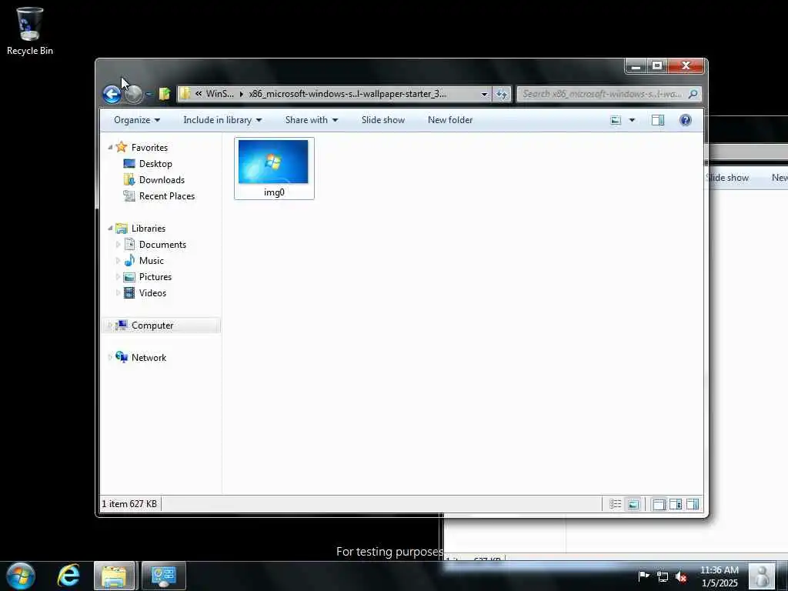This screenshot has height=591, width=788.
Task: Click the network tray icon
Action: click(x=663, y=576)
